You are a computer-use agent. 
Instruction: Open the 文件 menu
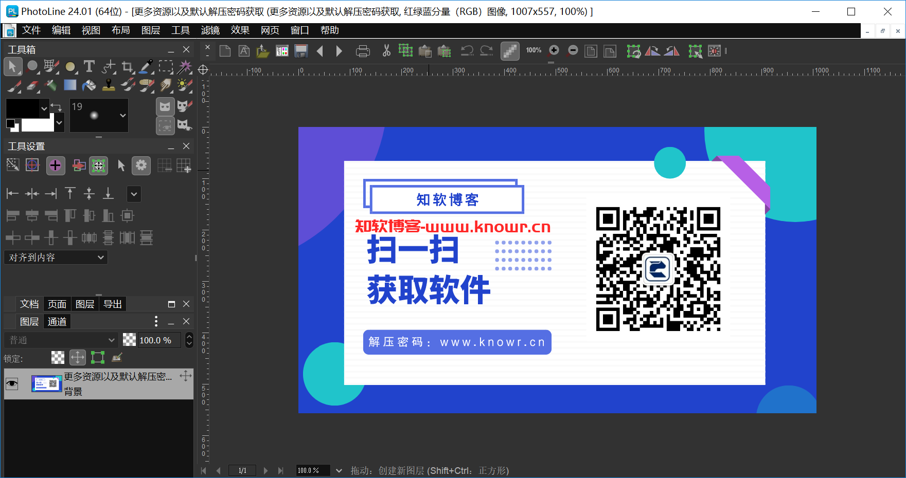coord(31,30)
